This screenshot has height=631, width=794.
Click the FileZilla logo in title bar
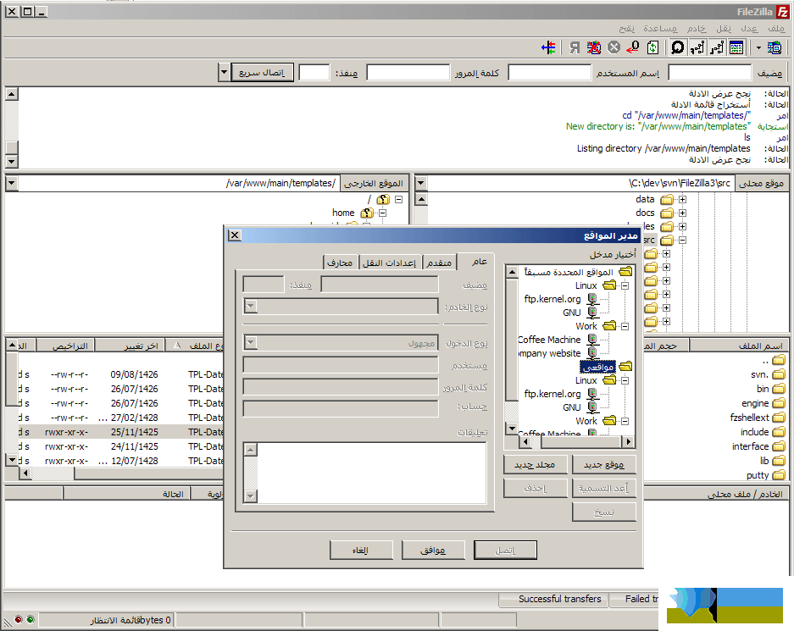pos(782,12)
